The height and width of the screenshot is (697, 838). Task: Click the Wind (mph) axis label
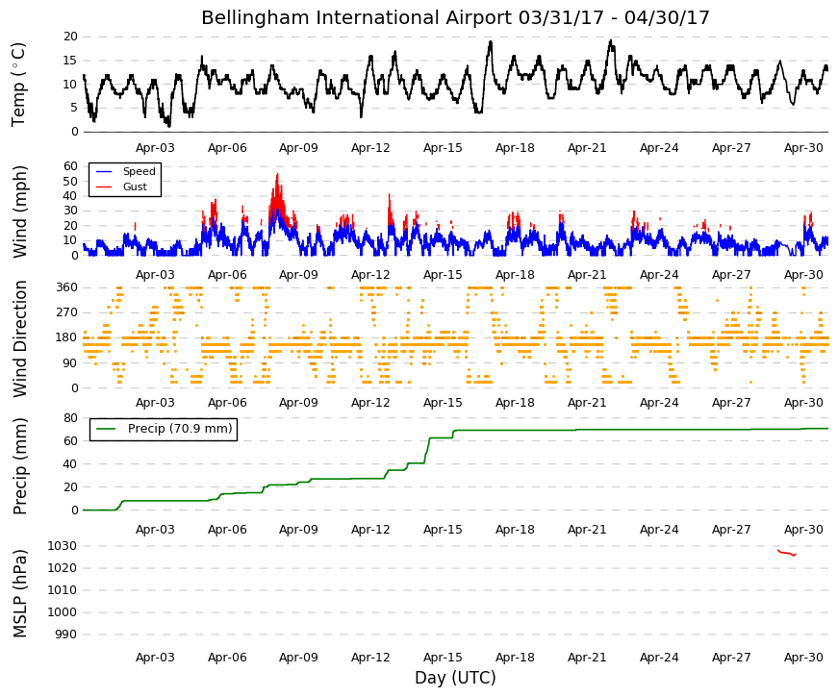click(19, 212)
